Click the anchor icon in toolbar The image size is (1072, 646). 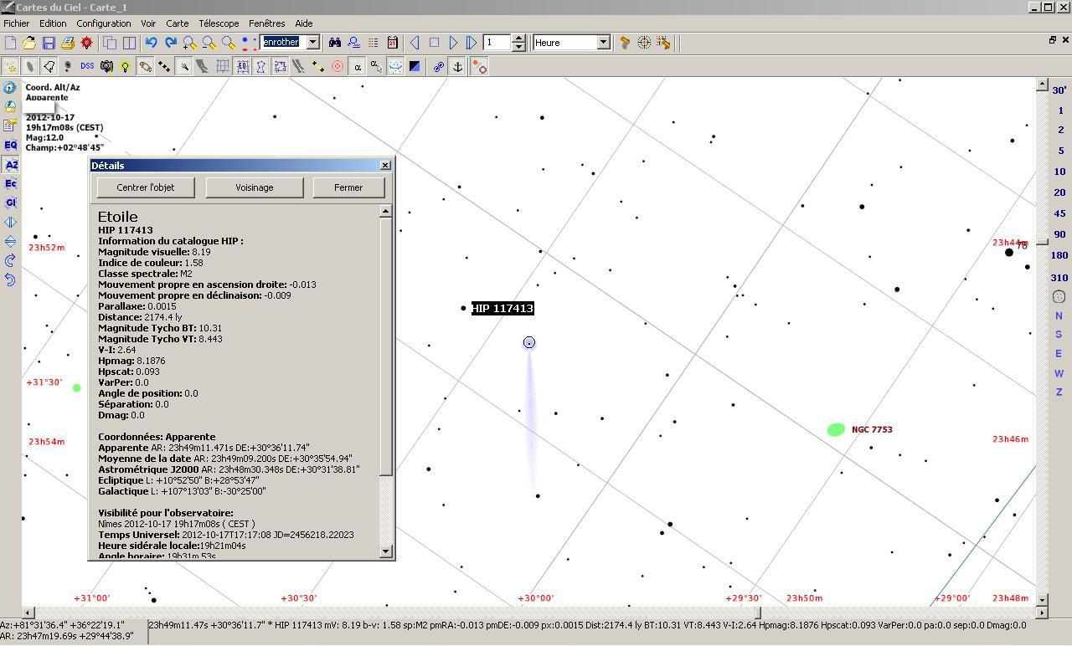tap(458, 66)
